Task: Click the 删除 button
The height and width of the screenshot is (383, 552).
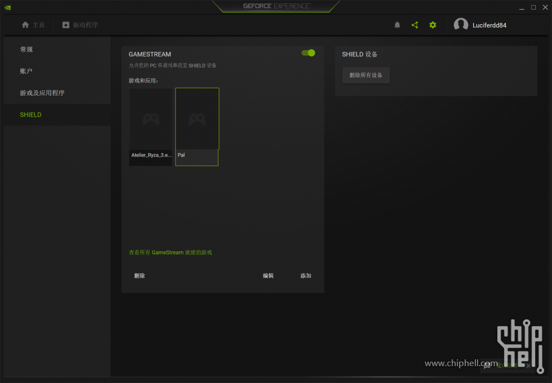Action: pos(140,275)
